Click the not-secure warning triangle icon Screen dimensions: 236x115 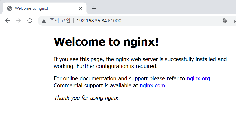click(x=44, y=21)
